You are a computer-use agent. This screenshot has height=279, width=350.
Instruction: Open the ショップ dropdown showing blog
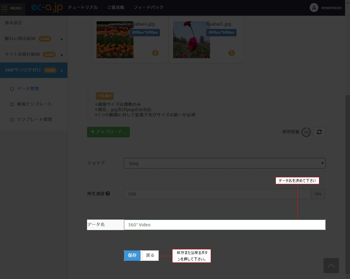(x=225, y=163)
